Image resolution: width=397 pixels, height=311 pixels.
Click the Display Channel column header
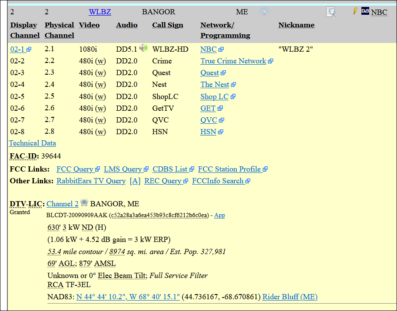pyautogui.click(x=25, y=30)
